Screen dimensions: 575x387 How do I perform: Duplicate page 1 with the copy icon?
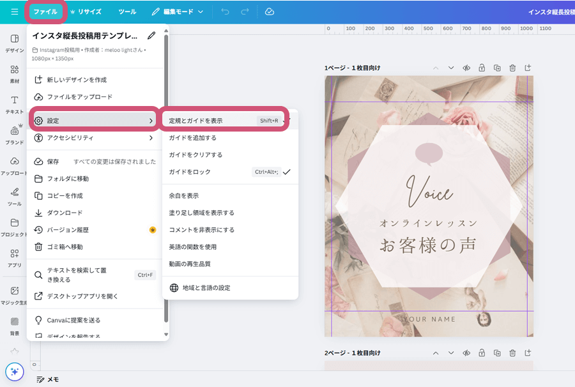coord(497,67)
